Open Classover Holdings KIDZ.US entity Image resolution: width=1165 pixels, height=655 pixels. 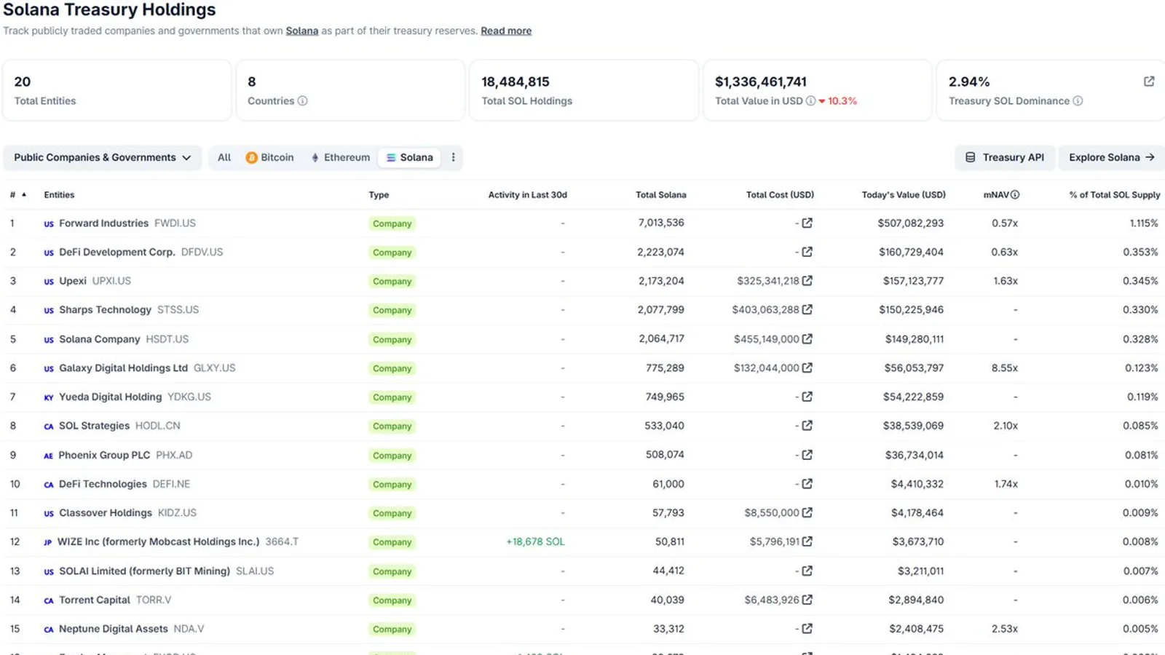click(x=106, y=513)
